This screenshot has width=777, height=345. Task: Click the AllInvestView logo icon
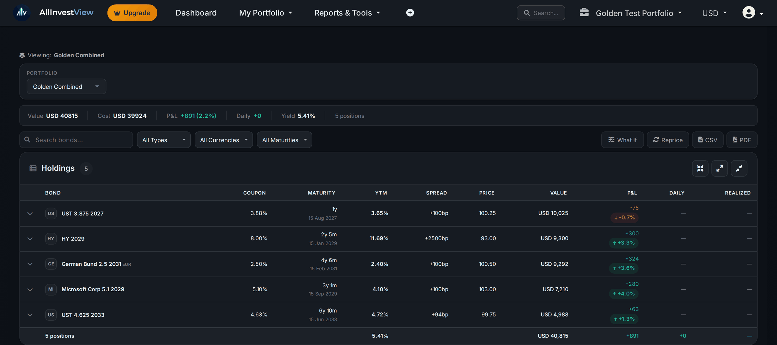(22, 13)
